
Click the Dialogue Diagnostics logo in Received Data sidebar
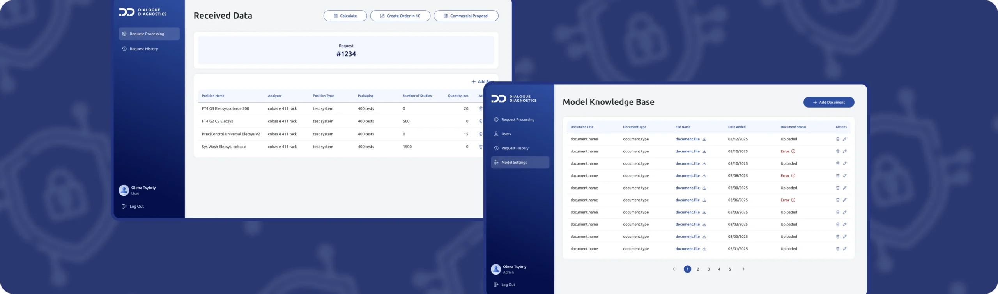point(143,12)
